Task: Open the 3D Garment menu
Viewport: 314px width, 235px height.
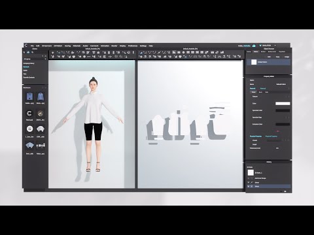Action: coord(46,46)
